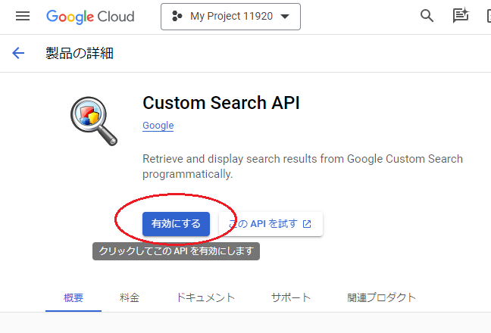Open the My Project 11920 project selector
The width and height of the screenshot is (491, 333).
(x=230, y=17)
